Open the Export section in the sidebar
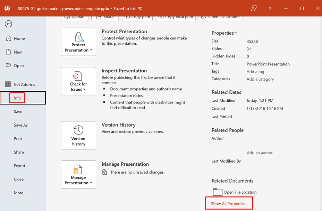This screenshot has height=211, width=322. [x=19, y=166]
